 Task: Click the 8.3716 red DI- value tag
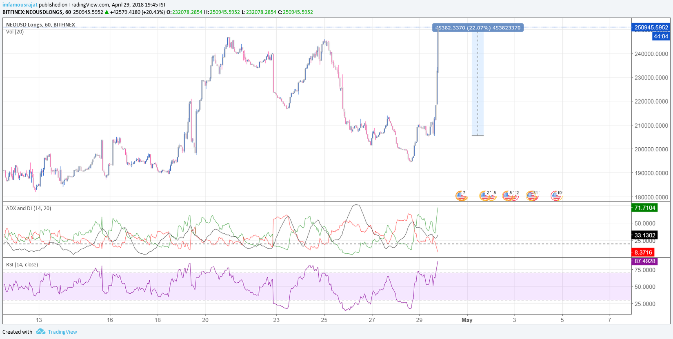point(643,252)
